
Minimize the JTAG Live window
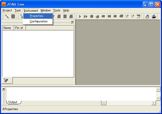(145, 4)
